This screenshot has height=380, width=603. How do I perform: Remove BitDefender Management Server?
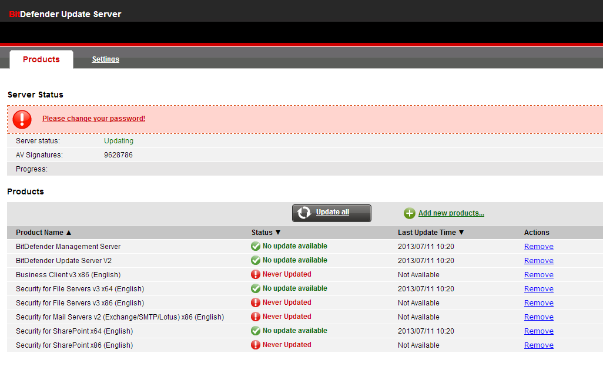pyautogui.click(x=539, y=247)
